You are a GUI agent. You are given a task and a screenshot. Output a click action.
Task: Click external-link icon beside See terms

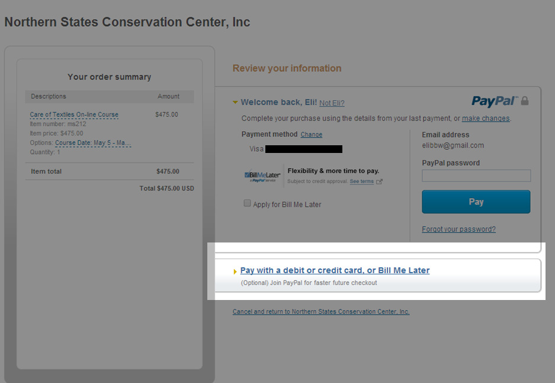[380, 181]
